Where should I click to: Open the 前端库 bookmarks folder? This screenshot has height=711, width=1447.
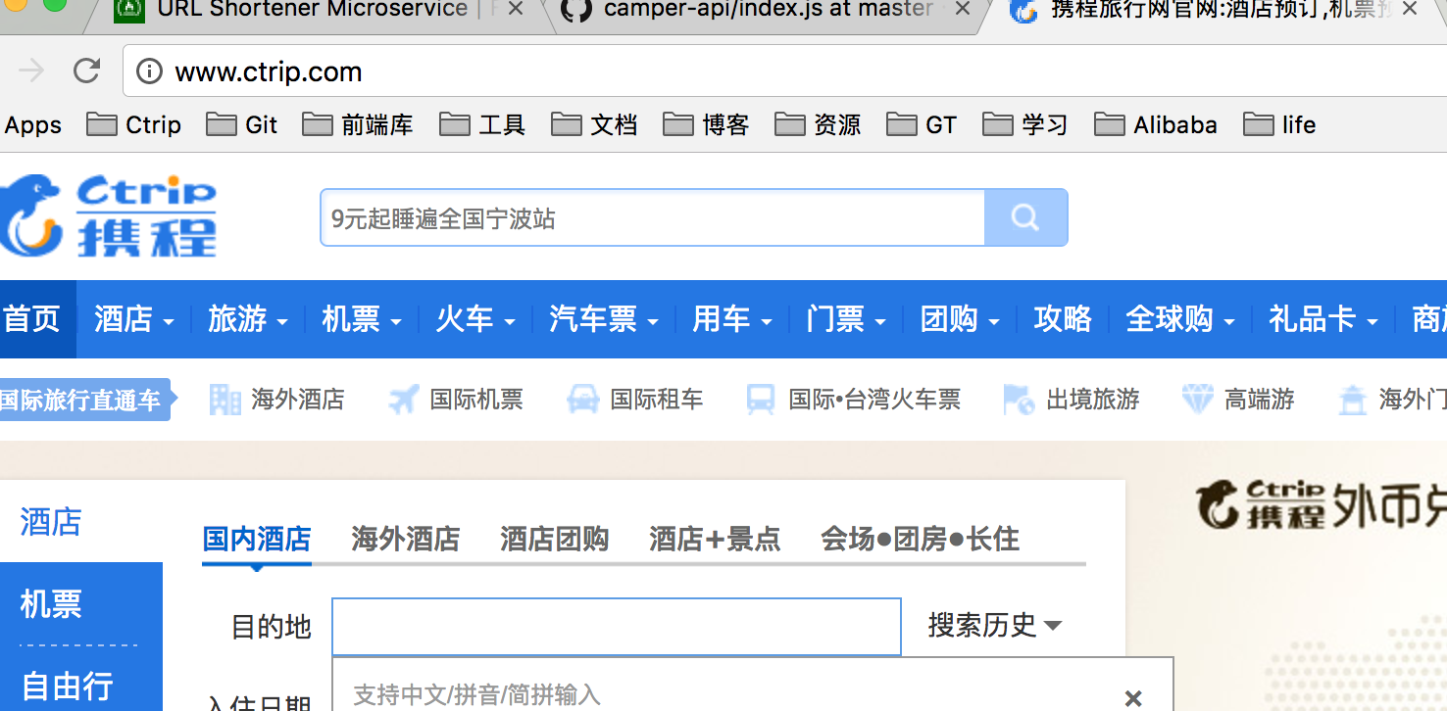(358, 124)
